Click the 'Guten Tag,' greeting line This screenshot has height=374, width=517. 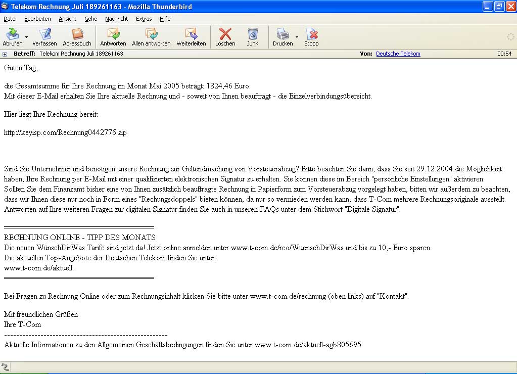21,68
